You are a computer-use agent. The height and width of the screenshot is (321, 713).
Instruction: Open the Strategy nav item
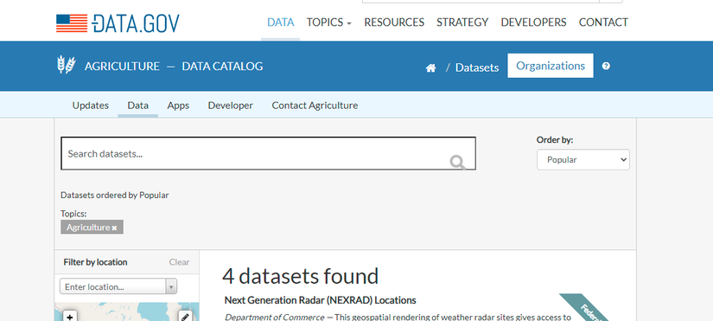pos(462,22)
